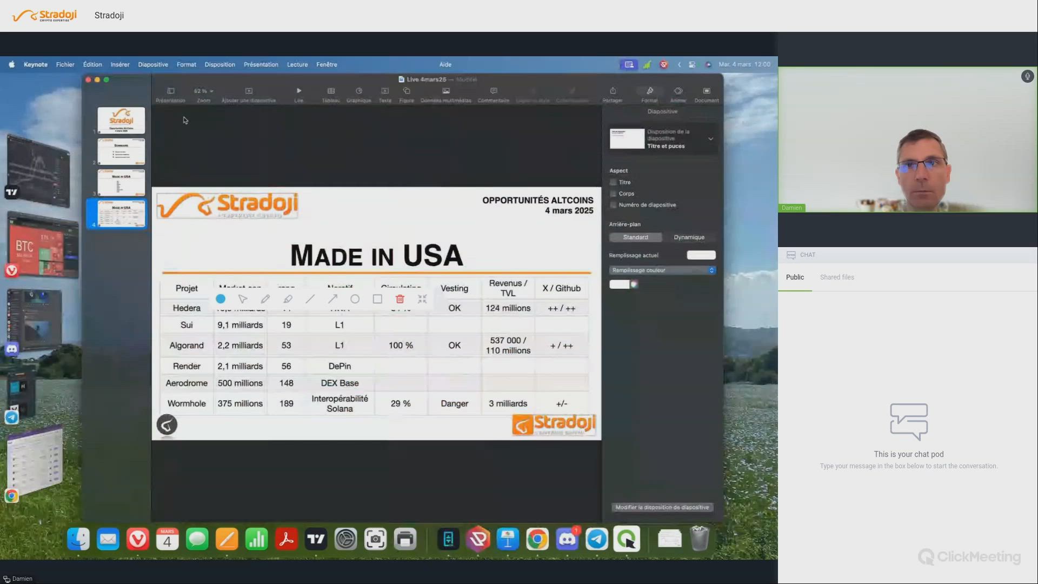1038x584 pixels.
Task: Open the Édition menu
Action: coord(92,64)
